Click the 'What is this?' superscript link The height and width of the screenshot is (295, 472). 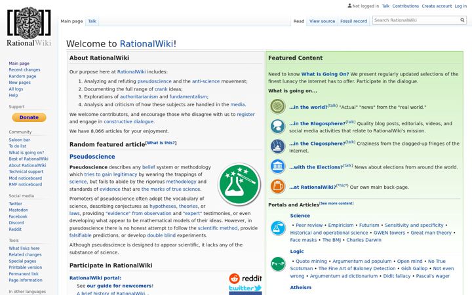[161, 143]
